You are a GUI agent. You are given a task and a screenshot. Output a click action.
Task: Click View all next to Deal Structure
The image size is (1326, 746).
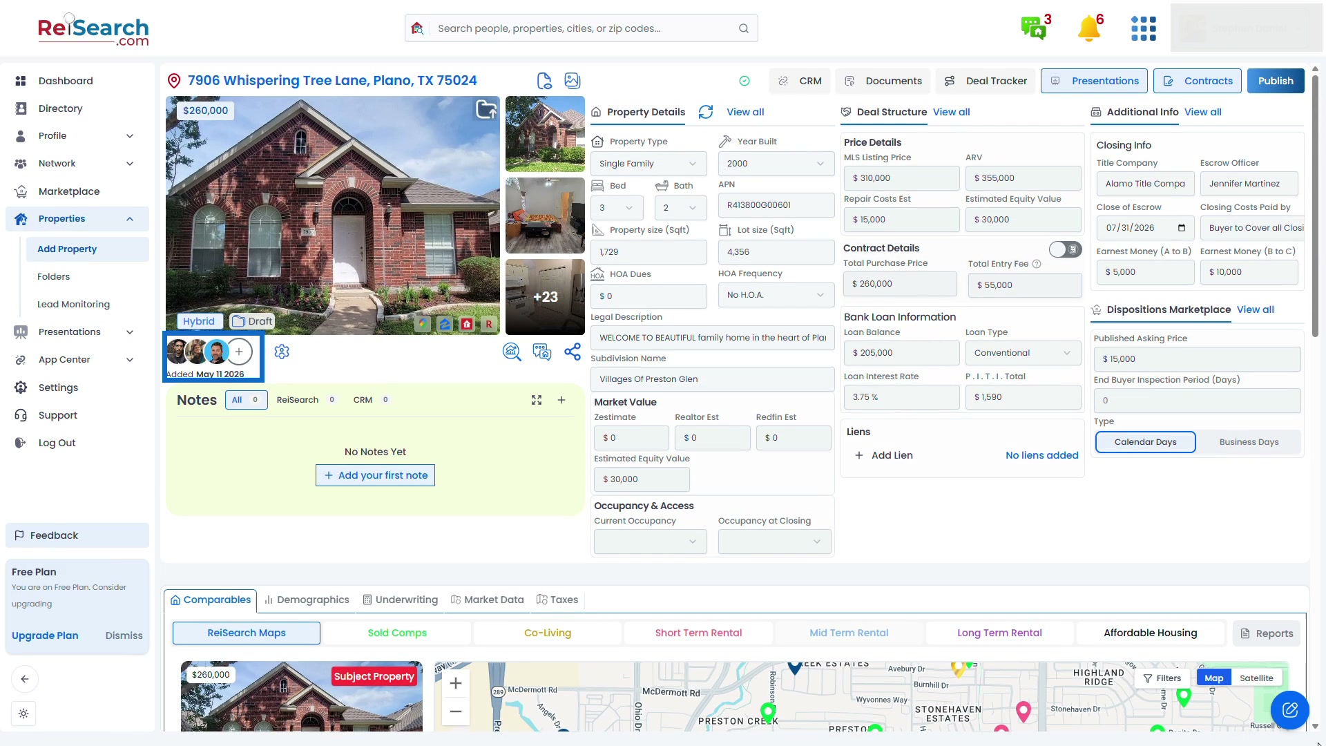(951, 112)
